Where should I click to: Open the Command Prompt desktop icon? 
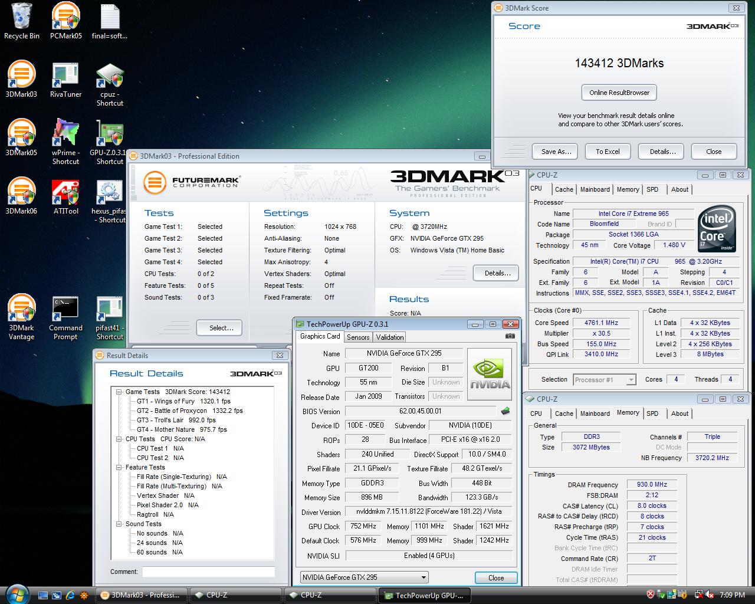(65, 317)
